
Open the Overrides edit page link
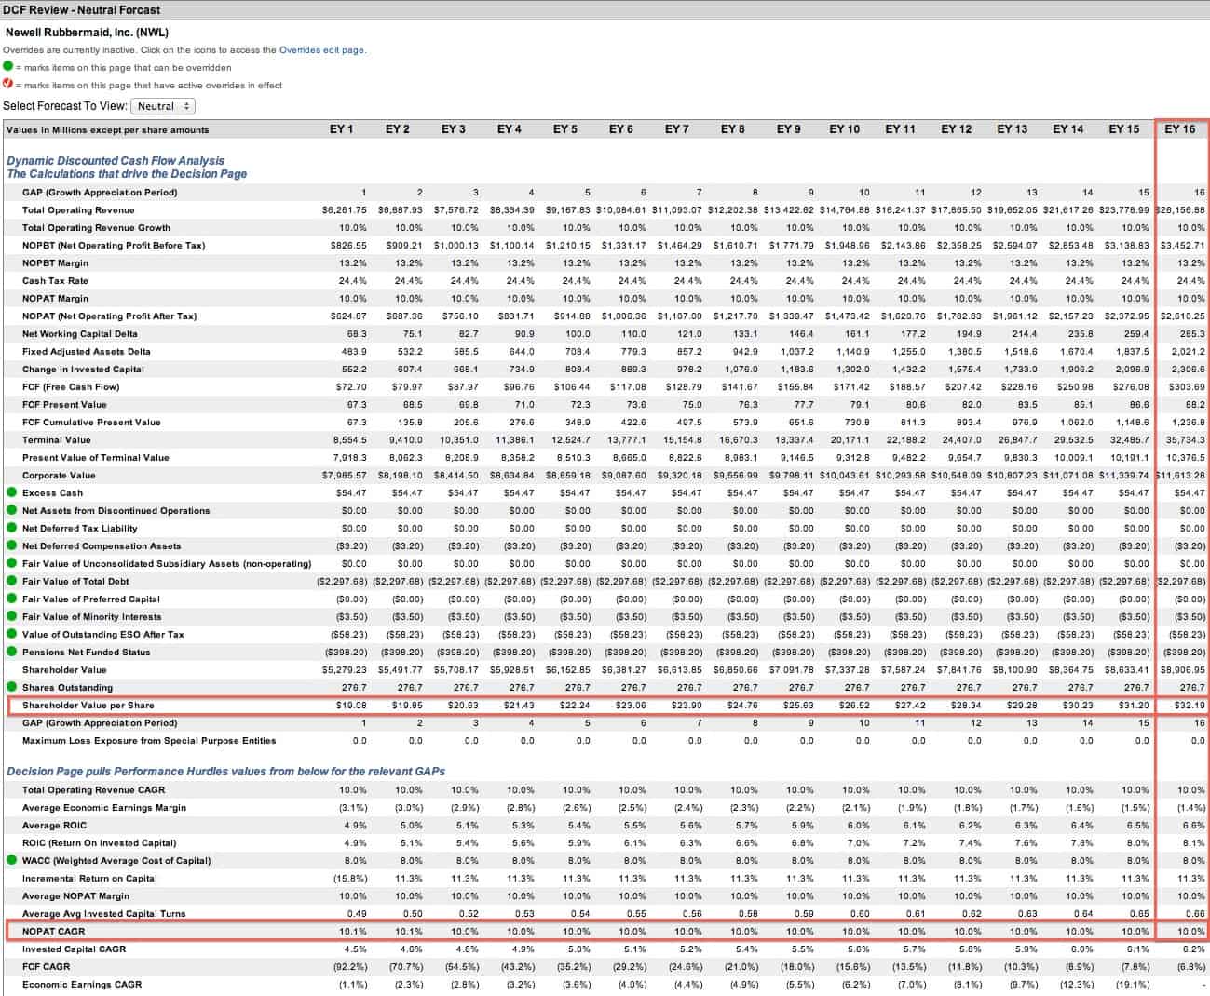tap(321, 50)
